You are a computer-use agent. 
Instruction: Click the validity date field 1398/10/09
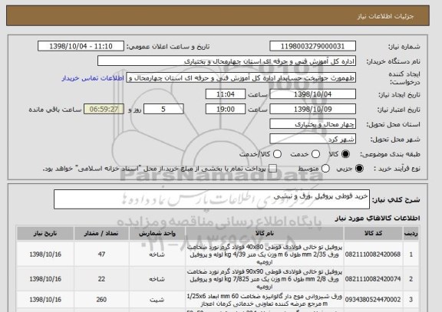(312, 109)
